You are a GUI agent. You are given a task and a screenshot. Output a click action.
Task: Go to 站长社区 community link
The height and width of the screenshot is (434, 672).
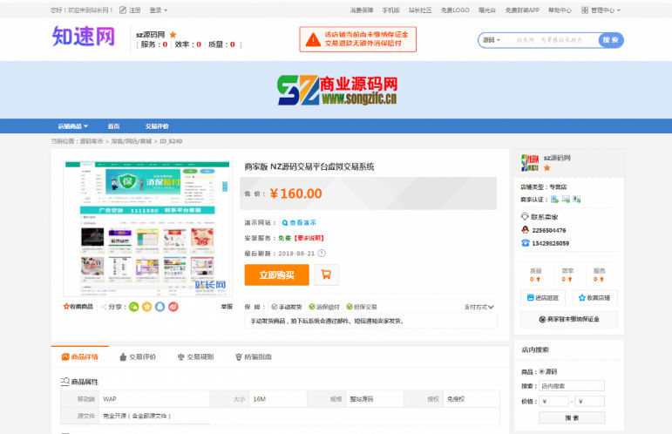pos(419,10)
